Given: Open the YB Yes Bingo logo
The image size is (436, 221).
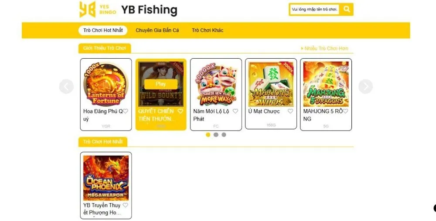Looking at the screenshot, I should tap(98, 10).
